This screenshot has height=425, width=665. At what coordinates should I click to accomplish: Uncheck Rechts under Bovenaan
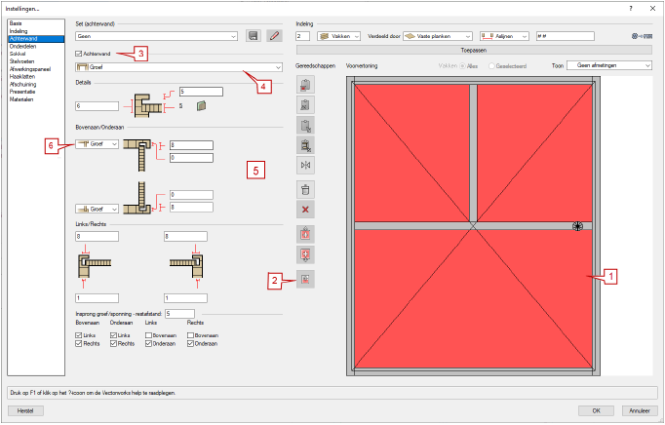click(x=78, y=343)
